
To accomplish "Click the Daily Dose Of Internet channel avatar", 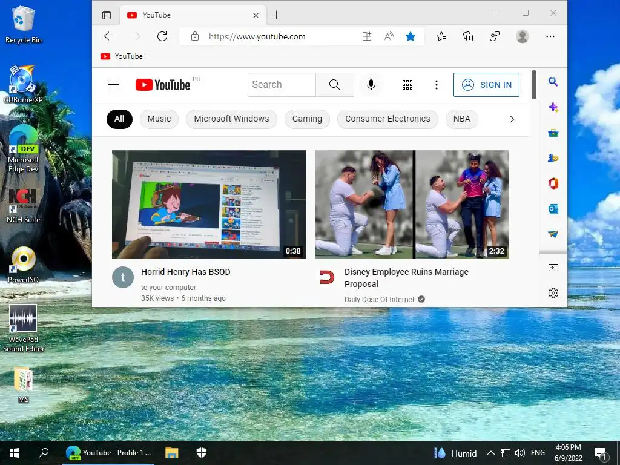I will [x=326, y=277].
